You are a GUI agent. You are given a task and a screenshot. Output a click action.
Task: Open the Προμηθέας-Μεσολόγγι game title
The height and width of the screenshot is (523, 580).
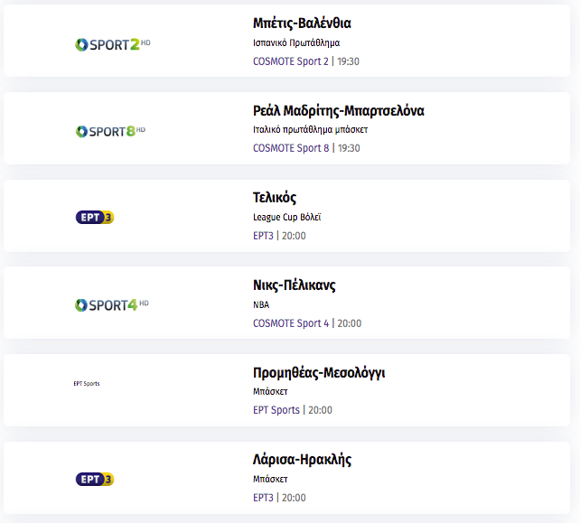[319, 372]
